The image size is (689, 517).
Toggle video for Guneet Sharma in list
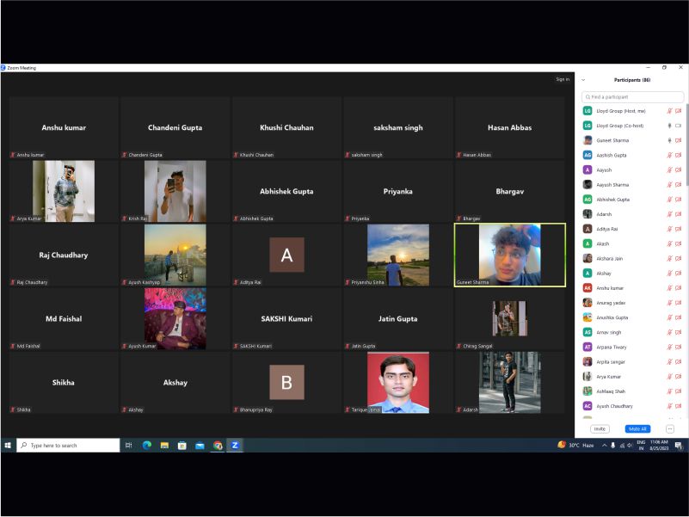pos(678,141)
